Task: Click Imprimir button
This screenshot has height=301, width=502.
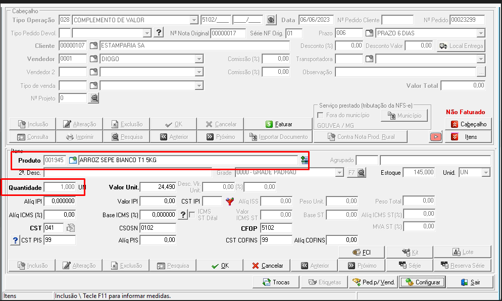Action: 79,137
